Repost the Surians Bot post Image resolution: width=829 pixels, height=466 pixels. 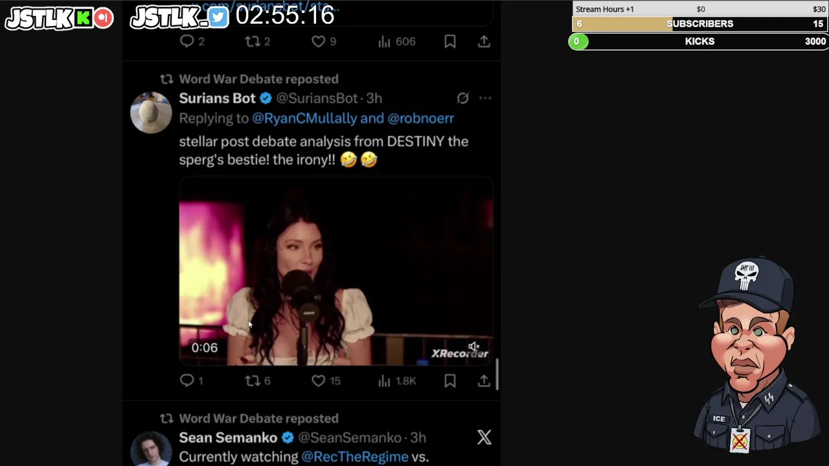coord(253,381)
